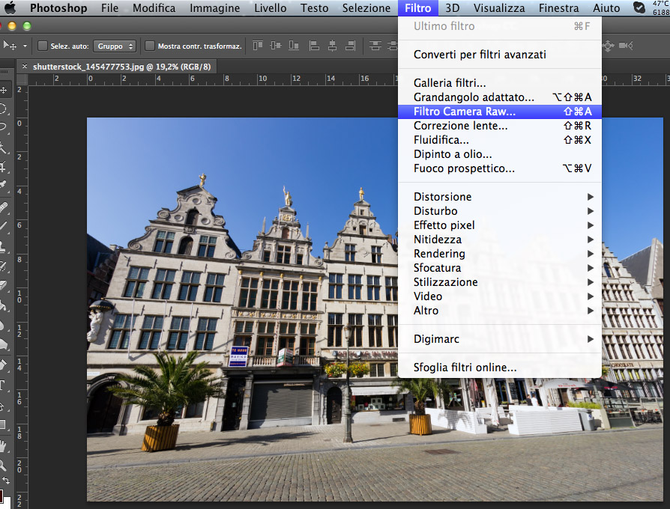670x509 pixels.
Task: Select the Move tool in the toolbox
Action: [x=4, y=90]
